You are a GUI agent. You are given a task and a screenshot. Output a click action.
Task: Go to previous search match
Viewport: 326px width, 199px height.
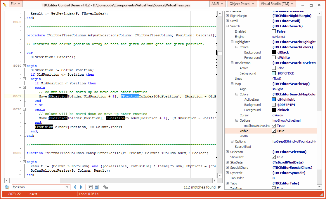75,187
